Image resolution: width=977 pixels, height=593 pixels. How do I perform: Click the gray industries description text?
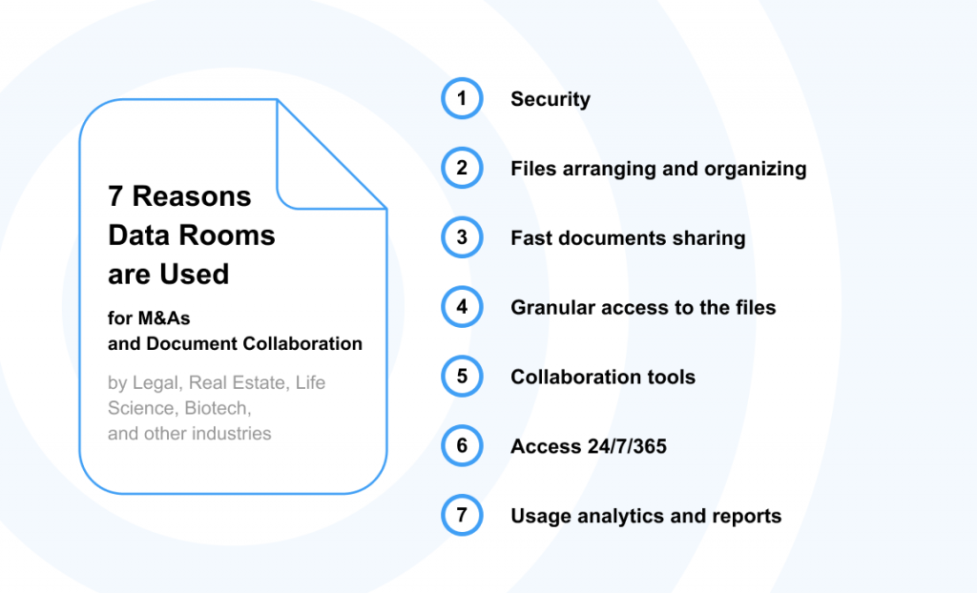click(x=215, y=407)
